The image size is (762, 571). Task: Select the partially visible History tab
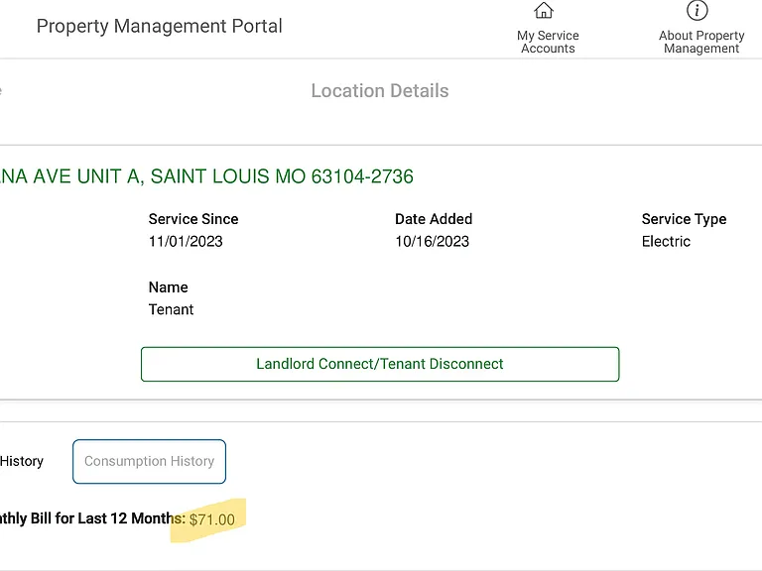[22, 461]
